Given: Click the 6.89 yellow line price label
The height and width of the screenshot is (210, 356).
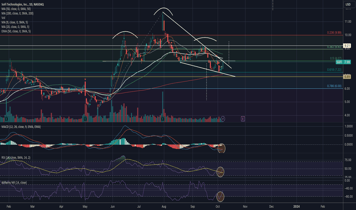Looking at the screenshot, I should 347,77.
